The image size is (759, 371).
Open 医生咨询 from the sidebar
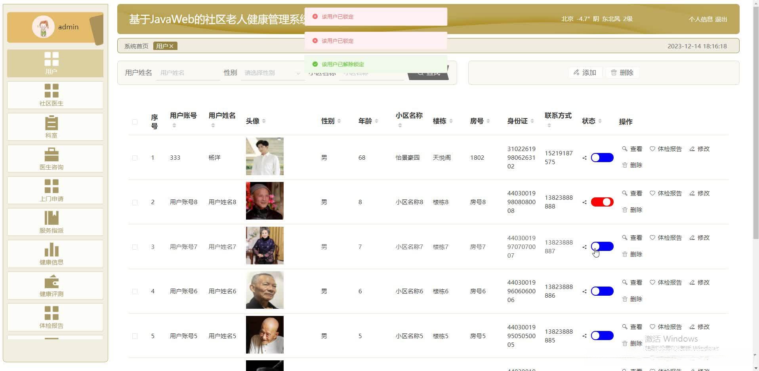[55, 159]
